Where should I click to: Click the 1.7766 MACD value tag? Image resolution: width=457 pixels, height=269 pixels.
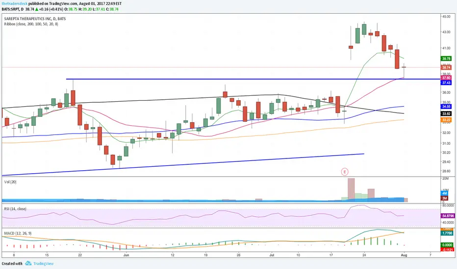(447, 233)
